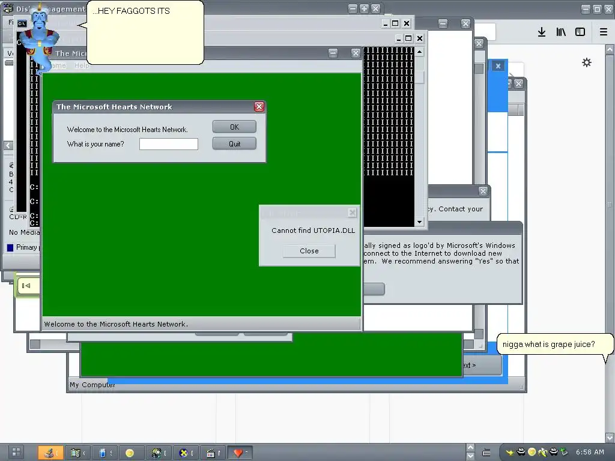Viewport: 615px width, 461px height.
Task: Open the Firefox hamburger menu
Action: pos(604,32)
